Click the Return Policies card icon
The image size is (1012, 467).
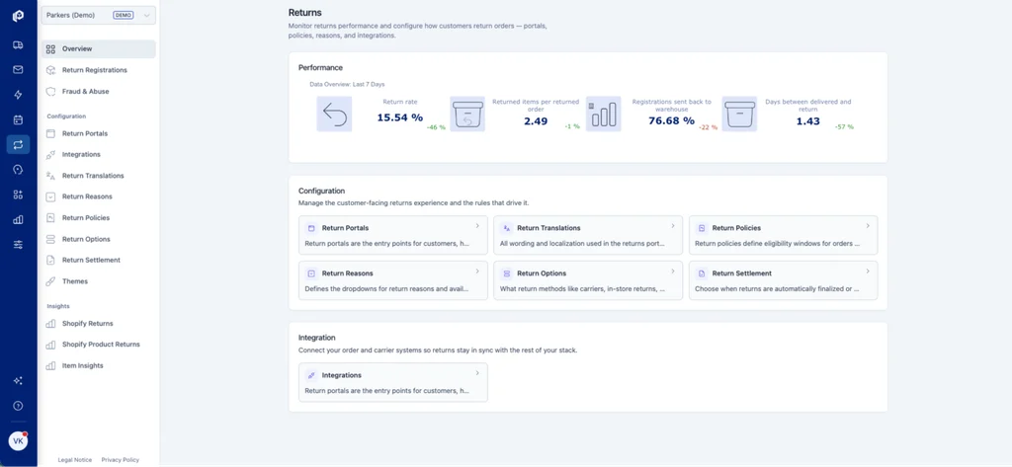pyautogui.click(x=701, y=228)
